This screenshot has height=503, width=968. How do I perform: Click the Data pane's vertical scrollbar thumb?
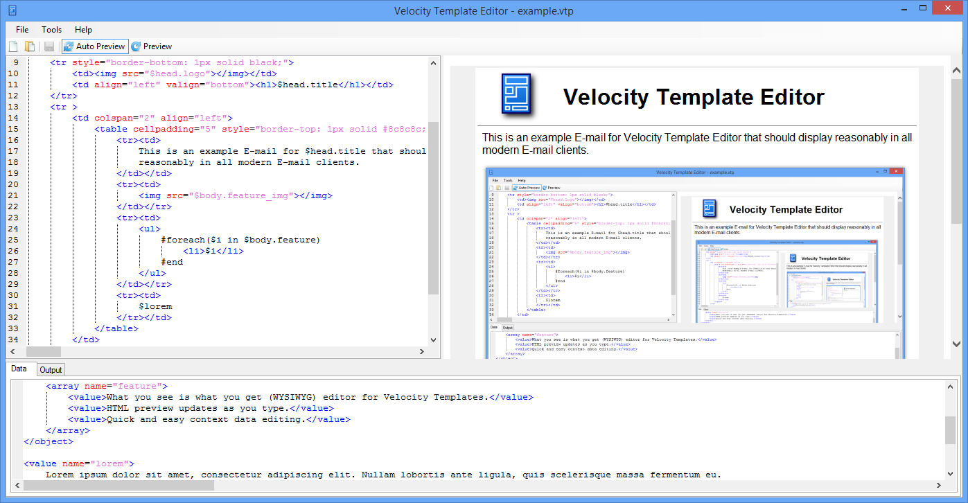coord(951,430)
